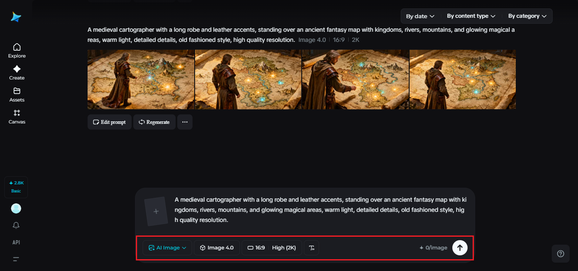Open the Canvas workspace

(x=17, y=116)
